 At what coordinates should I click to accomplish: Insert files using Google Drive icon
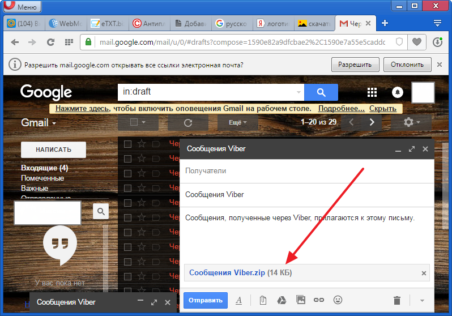[x=282, y=300]
